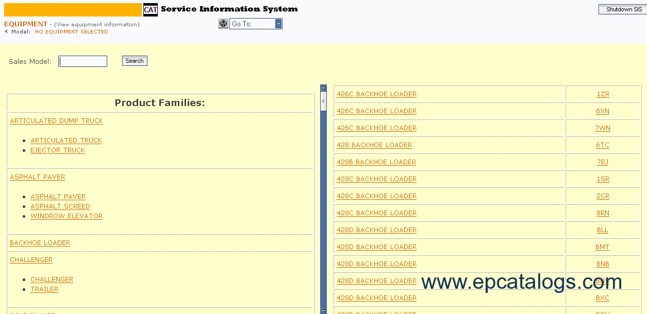
Task: Select the TRAILER link under Challenger
Action: pos(44,289)
